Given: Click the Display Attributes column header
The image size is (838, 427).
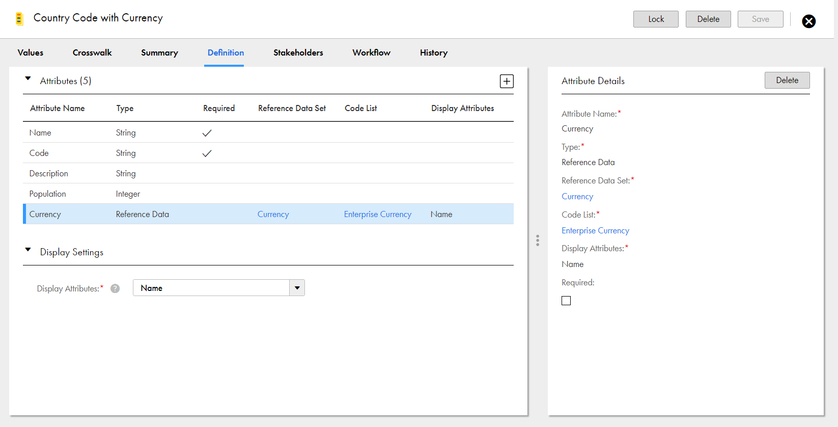Looking at the screenshot, I should coord(462,108).
